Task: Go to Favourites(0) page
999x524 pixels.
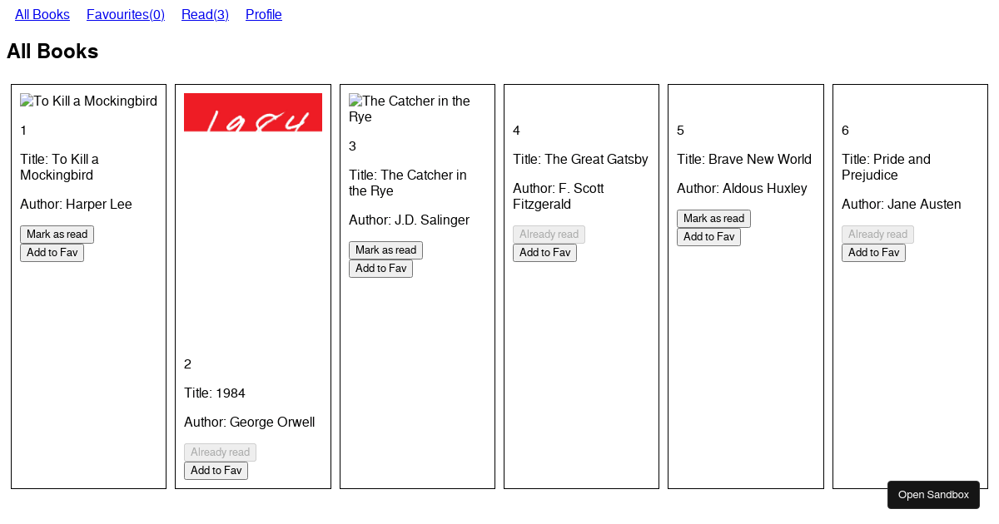Action: coord(126,14)
